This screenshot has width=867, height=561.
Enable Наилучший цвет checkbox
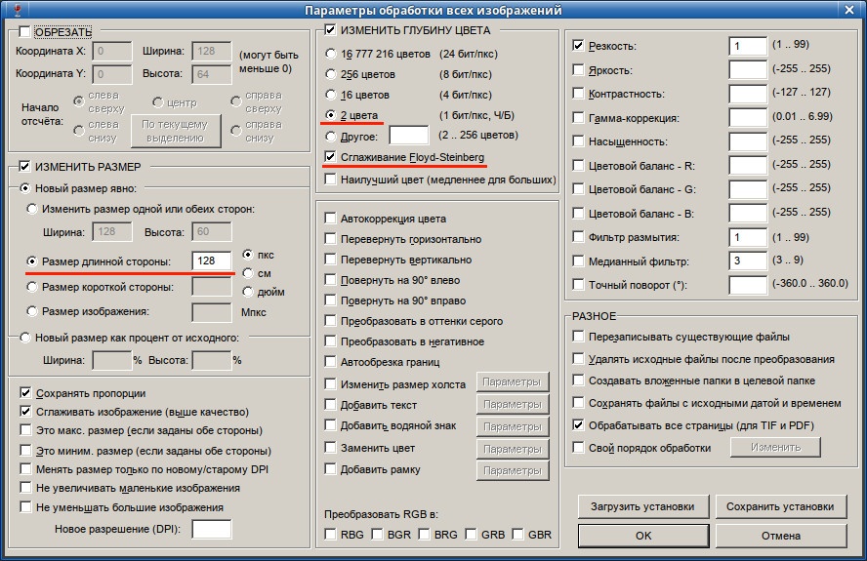coord(330,180)
